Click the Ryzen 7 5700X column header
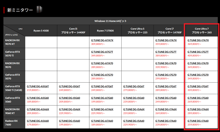The height and width of the screenshot is (132, 220). tap(105, 31)
